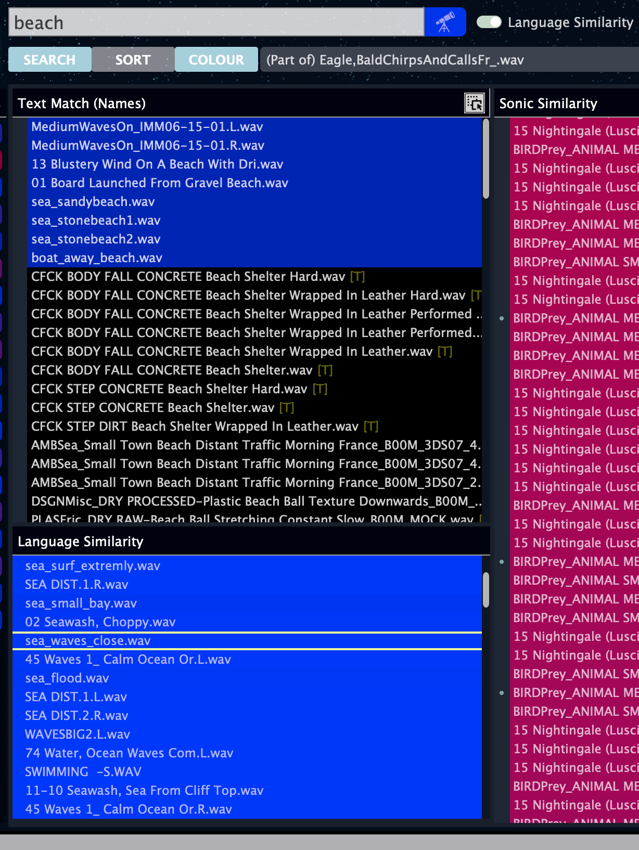Screen dimensions: 639x850
Task: Select sea_waves_close.wav in Language Similarity
Action: [x=88, y=641]
